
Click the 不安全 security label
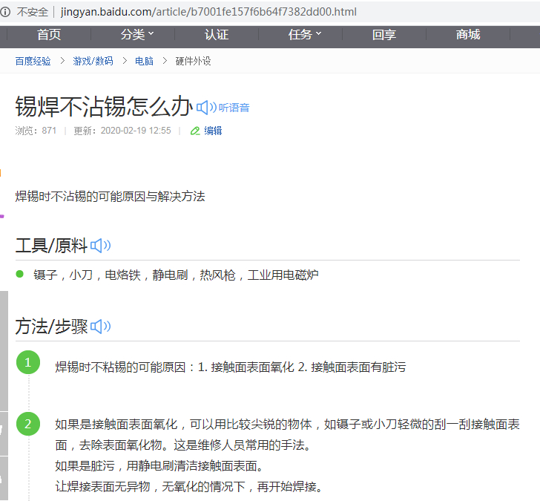coord(33,12)
